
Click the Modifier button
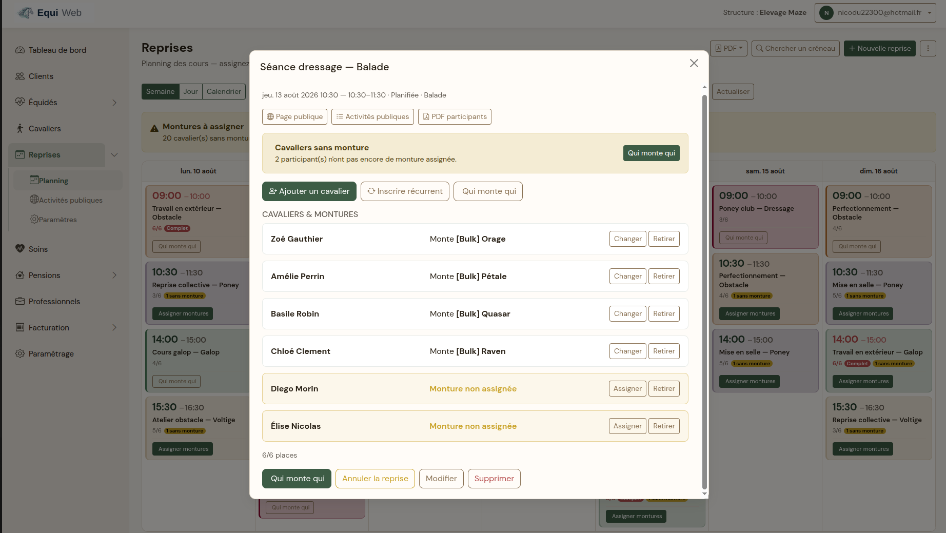(x=441, y=479)
